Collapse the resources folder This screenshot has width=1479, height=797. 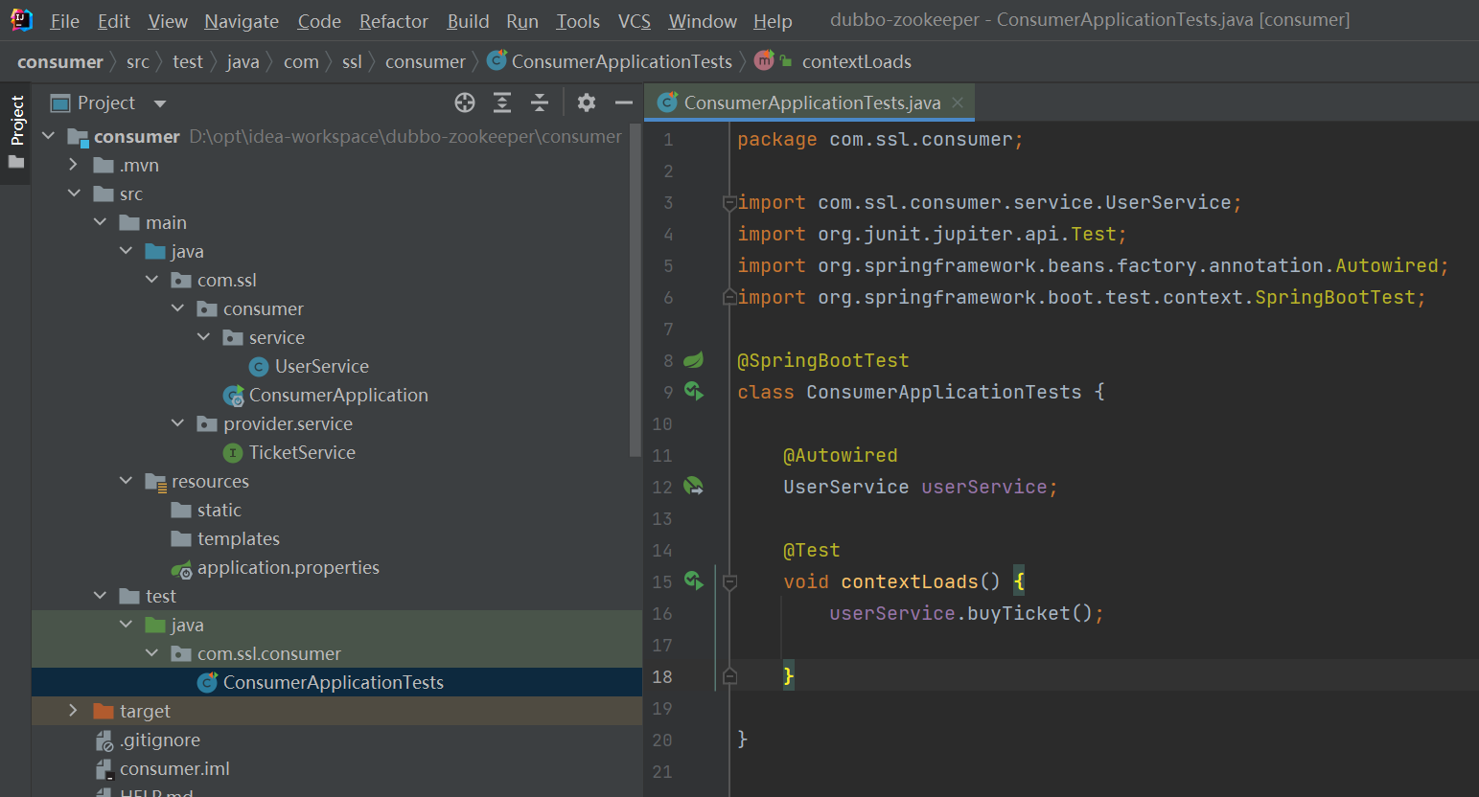pos(126,481)
